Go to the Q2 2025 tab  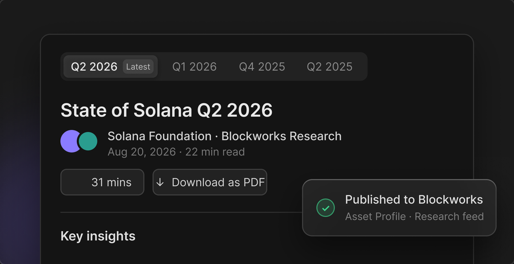pyautogui.click(x=330, y=67)
